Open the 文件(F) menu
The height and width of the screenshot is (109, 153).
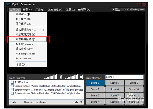coord(14,9)
